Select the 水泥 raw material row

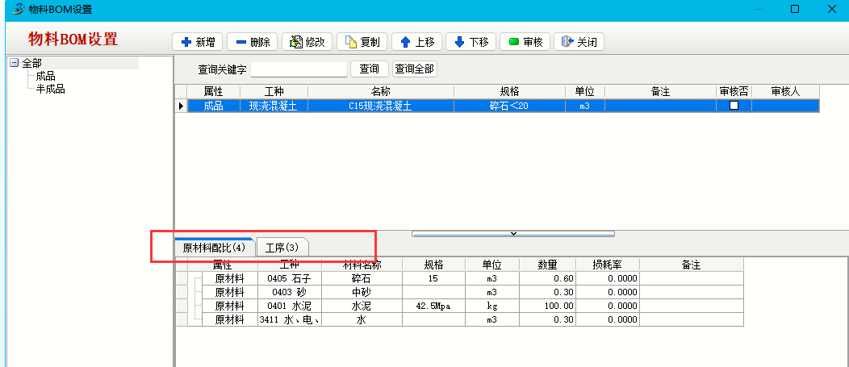(360, 307)
